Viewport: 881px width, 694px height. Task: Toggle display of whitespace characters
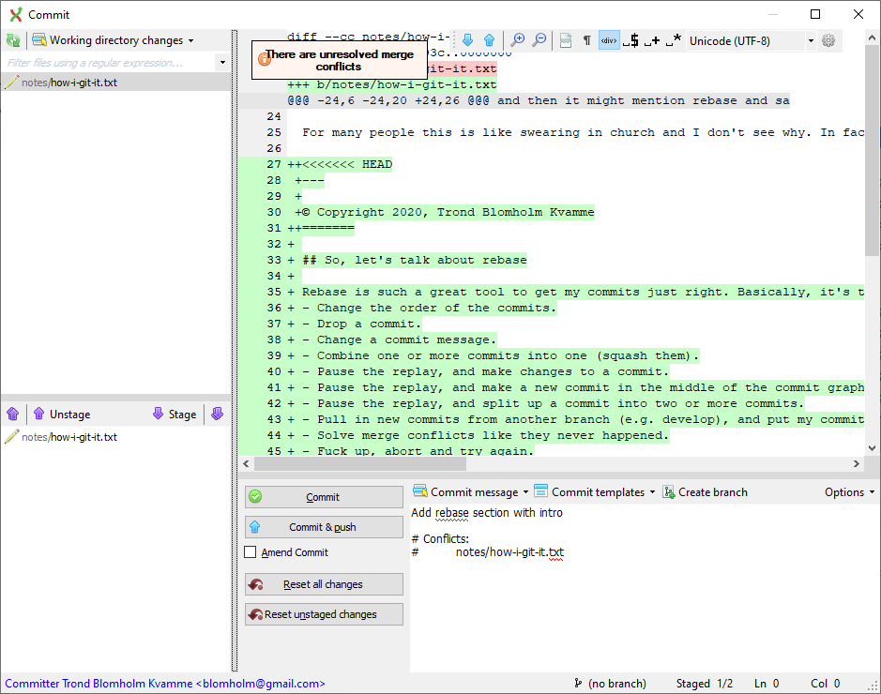pyautogui.click(x=586, y=40)
